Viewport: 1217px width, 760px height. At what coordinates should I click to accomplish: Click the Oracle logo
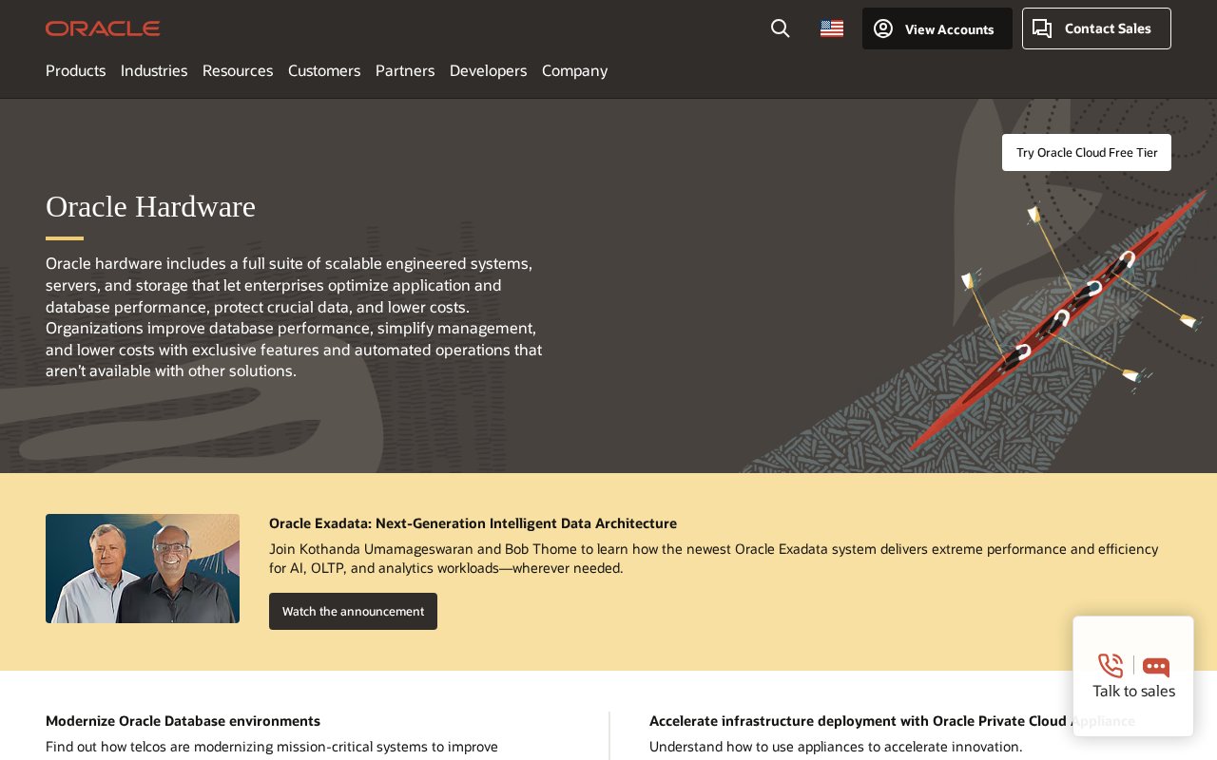[103, 28]
